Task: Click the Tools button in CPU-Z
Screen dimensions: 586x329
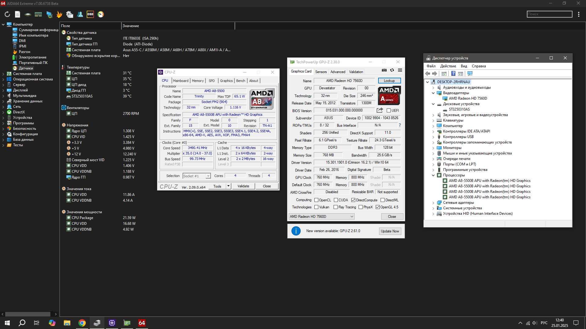Action: 217,186
